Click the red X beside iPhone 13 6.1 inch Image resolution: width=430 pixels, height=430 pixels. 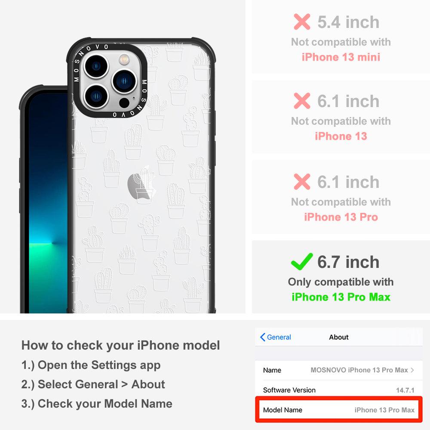(x=302, y=101)
